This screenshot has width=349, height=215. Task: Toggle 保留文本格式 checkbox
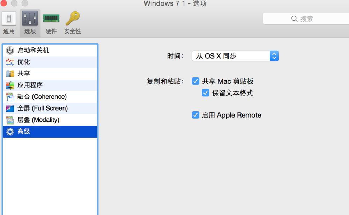[x=206, y=93]
